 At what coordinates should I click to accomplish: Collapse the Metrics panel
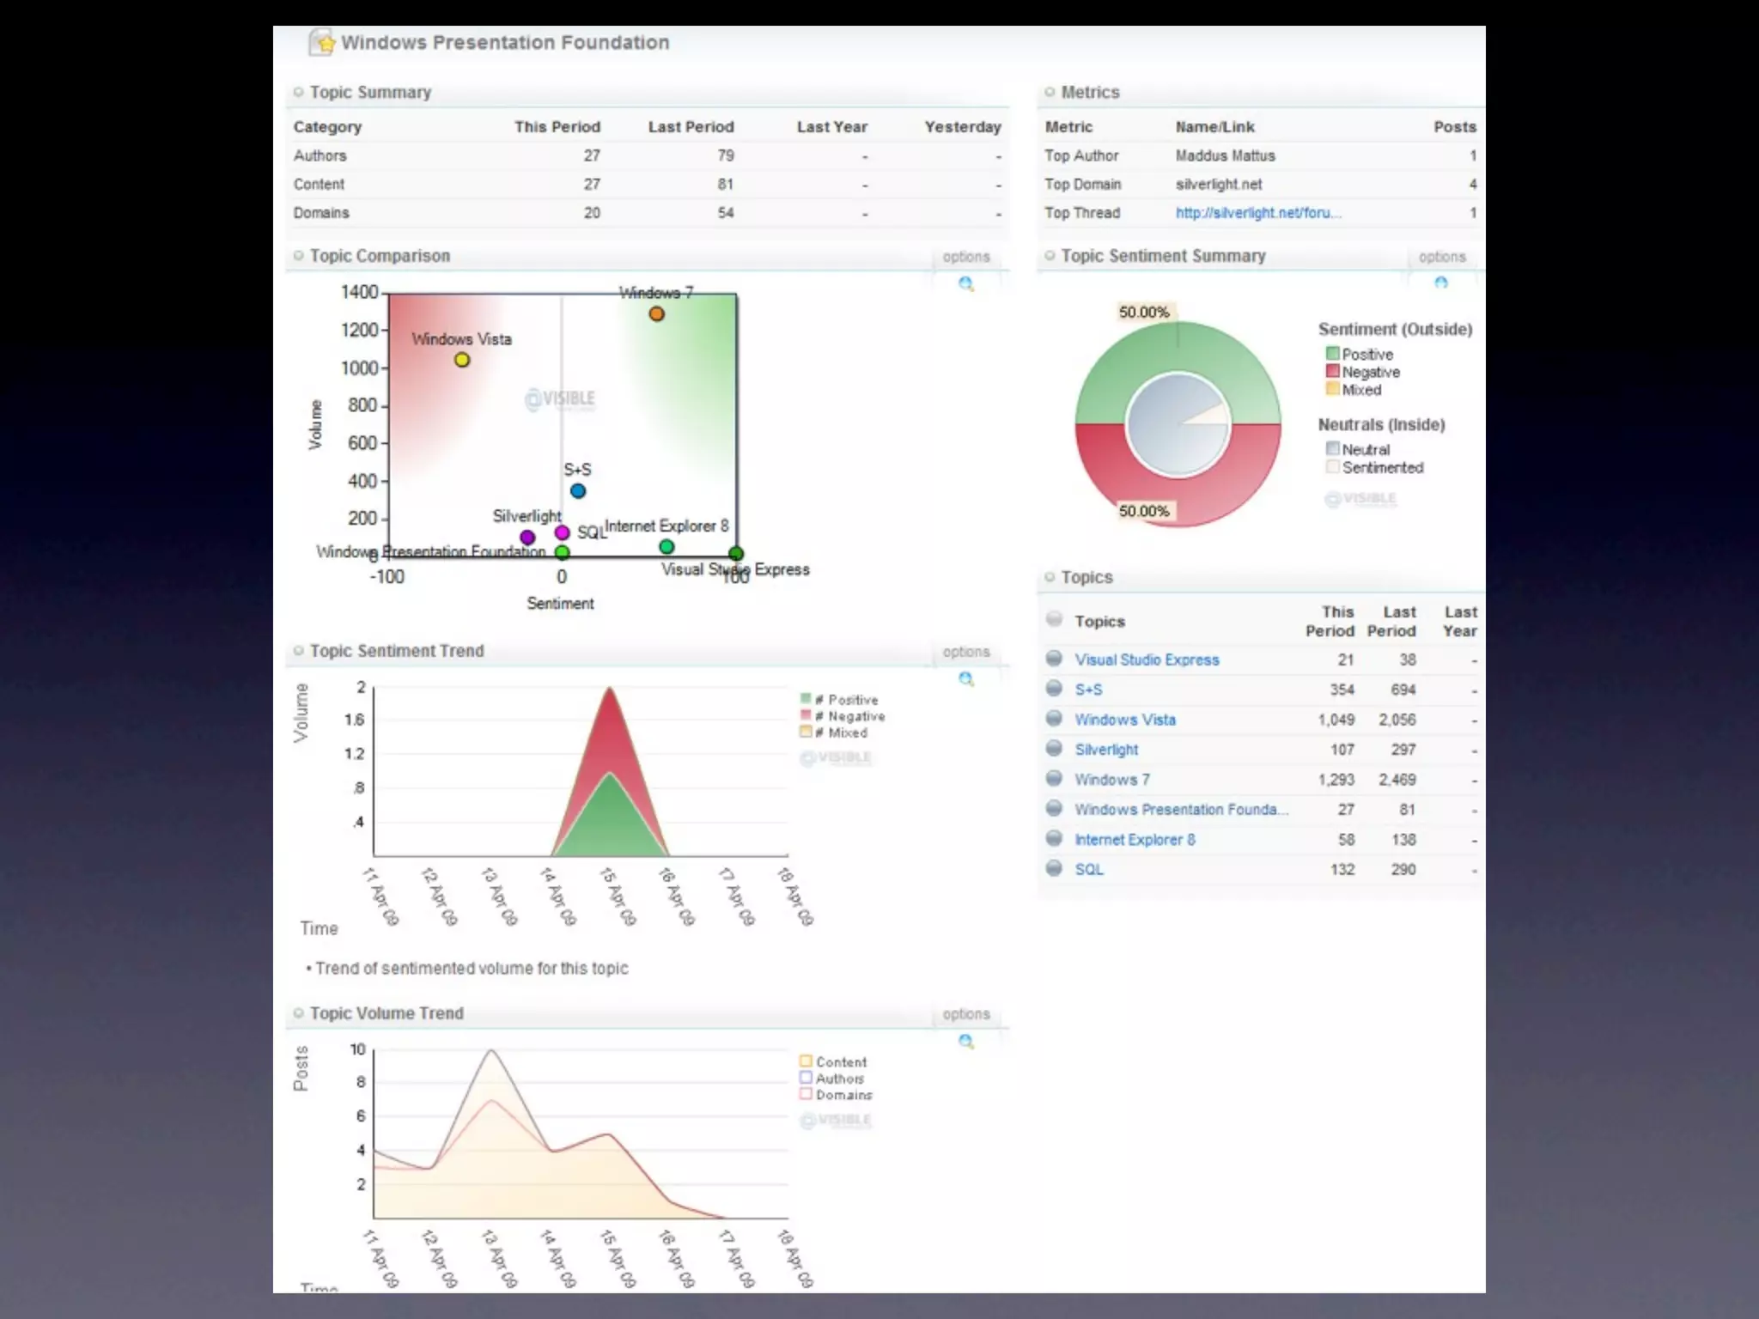point(1050,92)
